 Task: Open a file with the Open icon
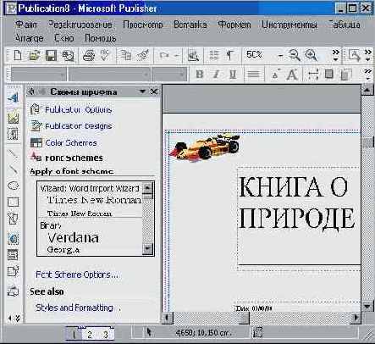35,55
